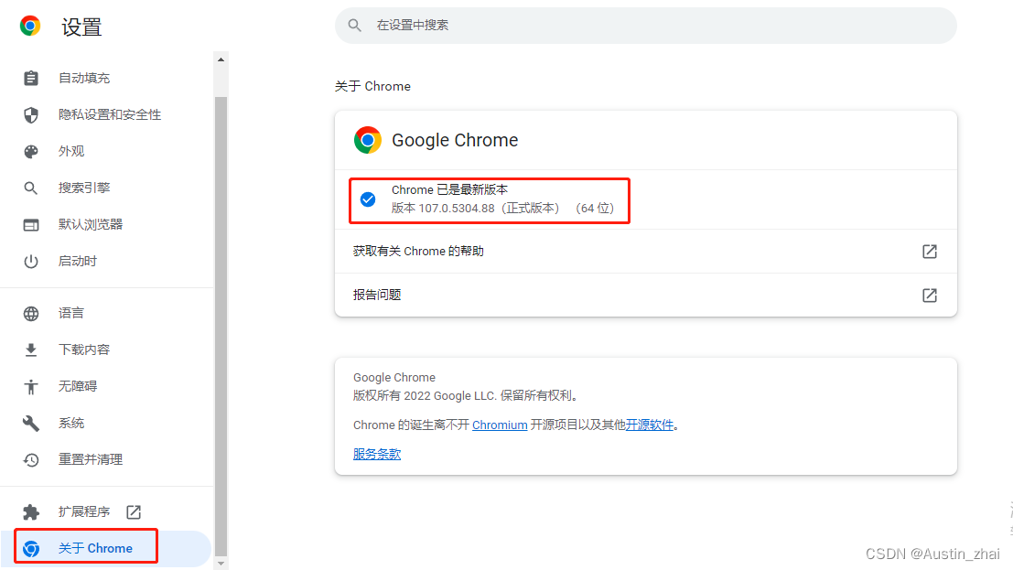Screen dimensions: 1013x570
Task: Select 关于 Chrome in the sidebar
Action: 106,549
